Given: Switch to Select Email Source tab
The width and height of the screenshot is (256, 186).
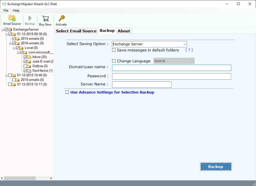Looking at the screenshot, I should click(x=76, y=31).
